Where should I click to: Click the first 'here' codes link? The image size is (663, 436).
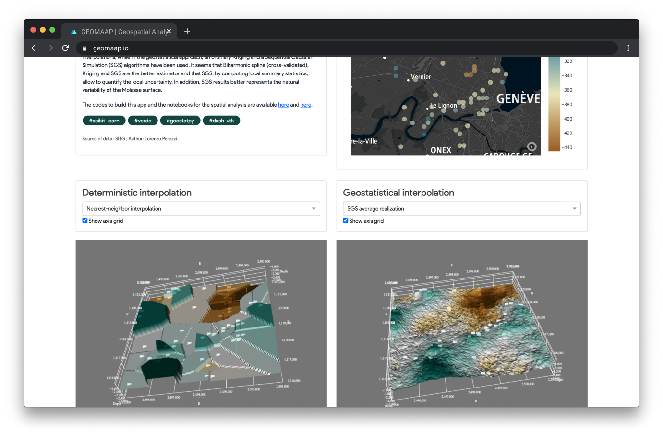[x=283, y=105]
